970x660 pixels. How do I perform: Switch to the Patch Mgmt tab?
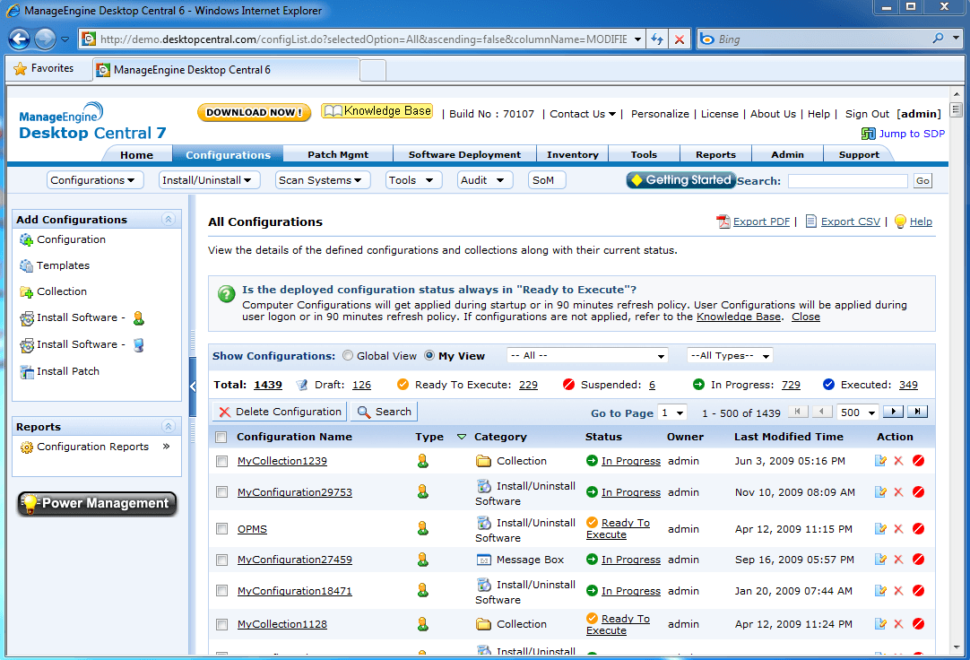[338, 154]
